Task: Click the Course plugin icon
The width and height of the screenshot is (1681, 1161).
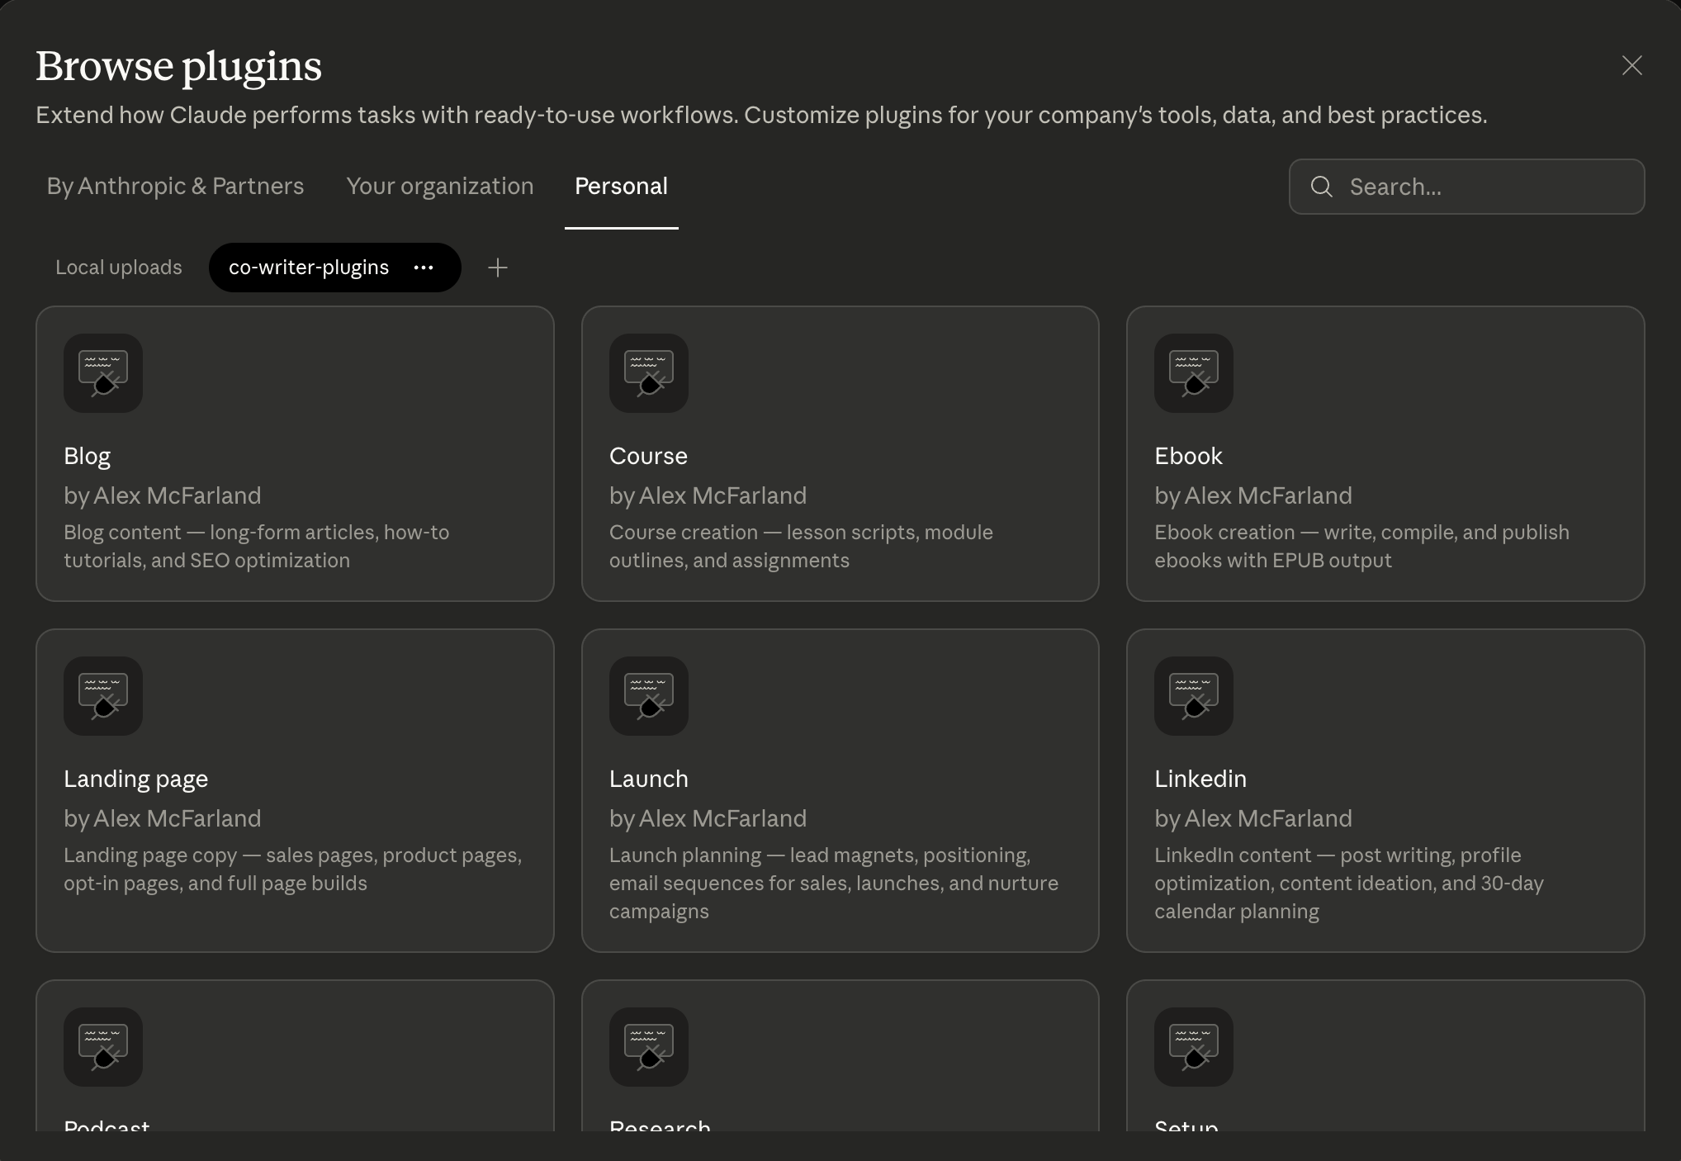Action: click(x=649, y=373)
